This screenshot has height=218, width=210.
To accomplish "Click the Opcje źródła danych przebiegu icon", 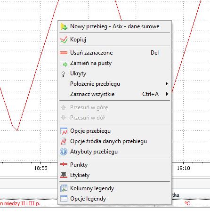I will point(64,141).
